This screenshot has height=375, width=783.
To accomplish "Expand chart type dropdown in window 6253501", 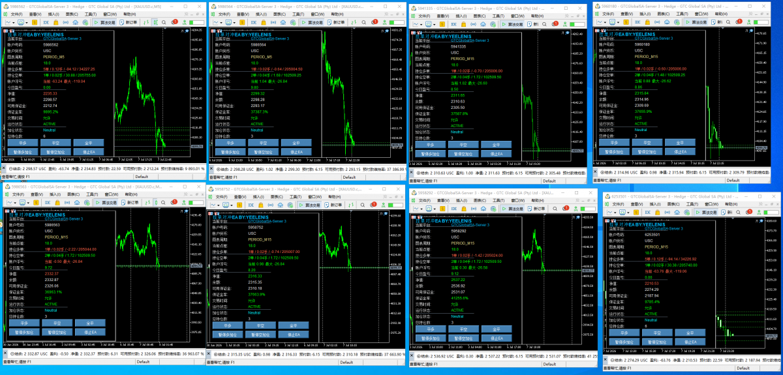I will click(x=615, y=213).
